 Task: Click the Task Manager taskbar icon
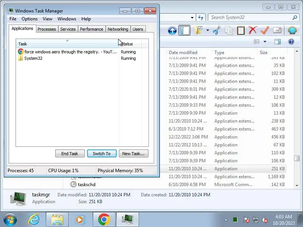click(x=128, y=220)
